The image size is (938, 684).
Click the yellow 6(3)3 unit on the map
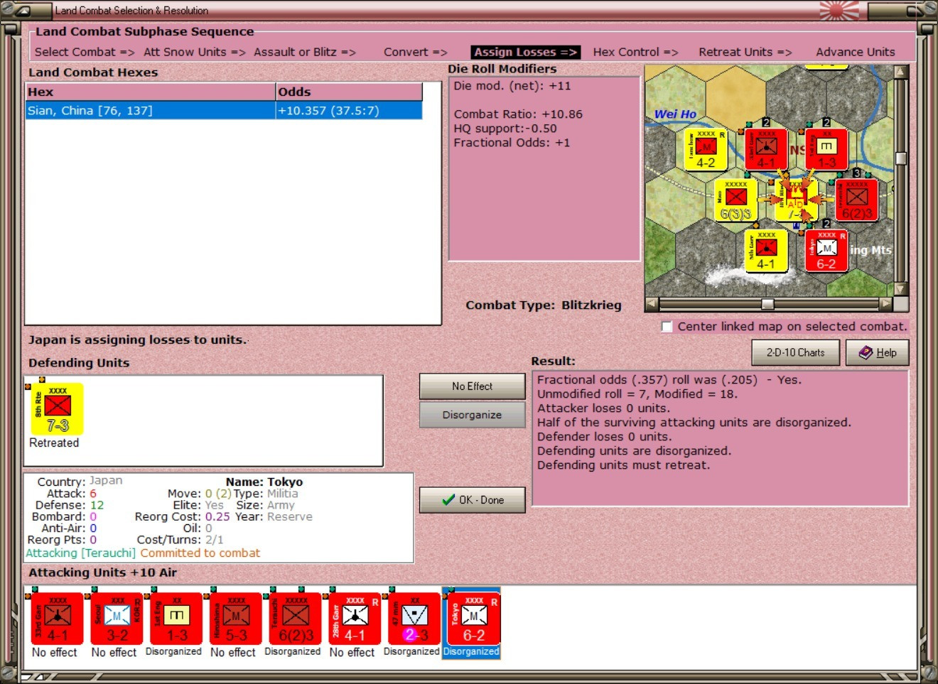click(735, 200)
